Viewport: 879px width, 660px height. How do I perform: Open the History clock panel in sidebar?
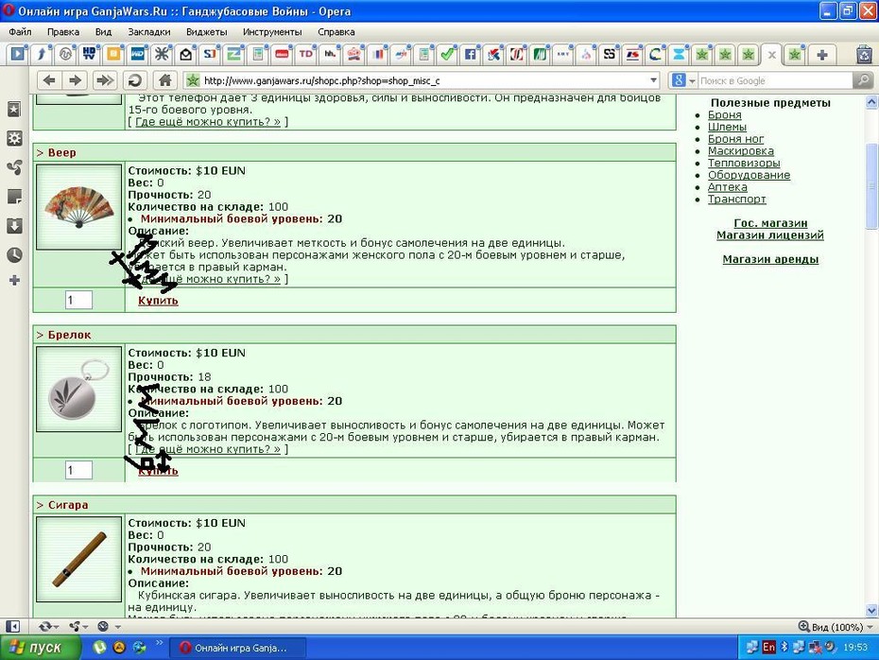pyautogui.click(x=14, y=255)
